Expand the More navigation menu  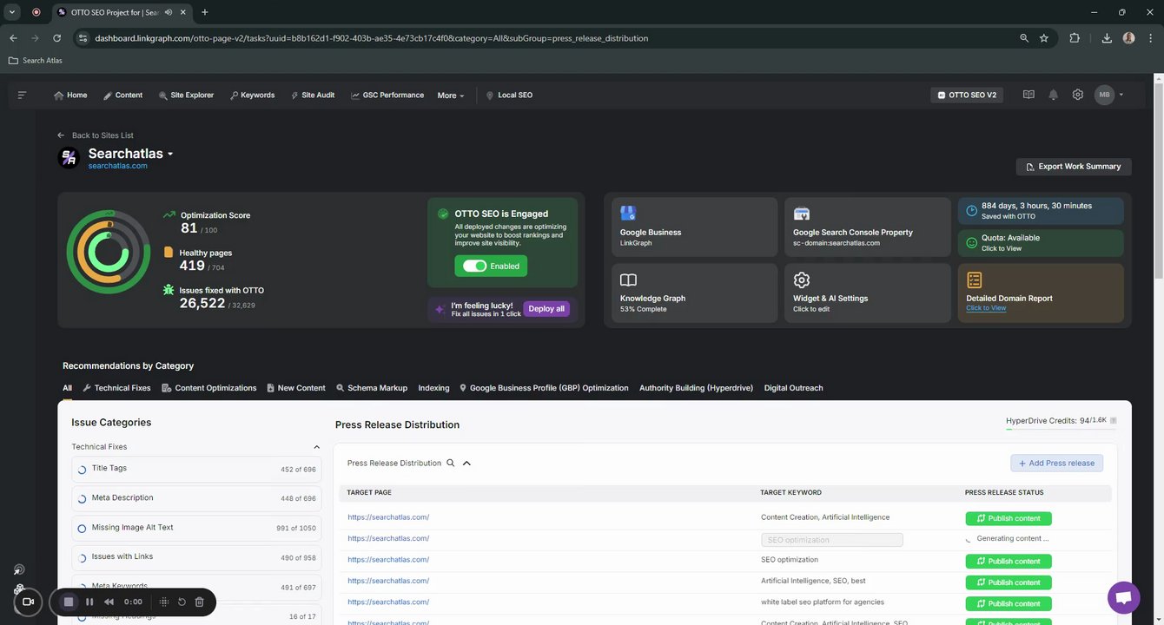451,95
